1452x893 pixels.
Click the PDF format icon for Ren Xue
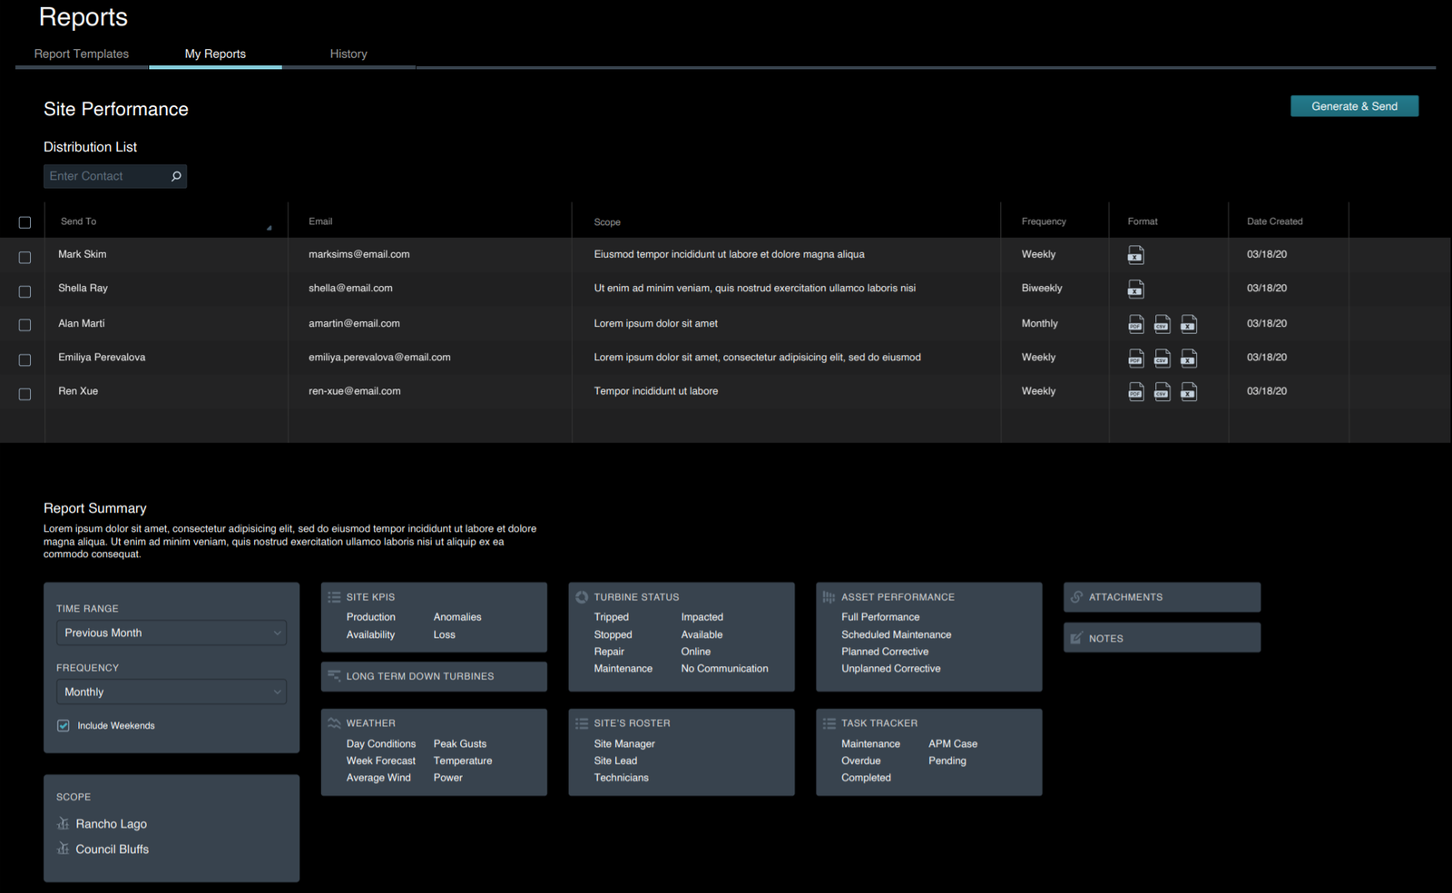pyautogui.click(x=1135, y=392)
